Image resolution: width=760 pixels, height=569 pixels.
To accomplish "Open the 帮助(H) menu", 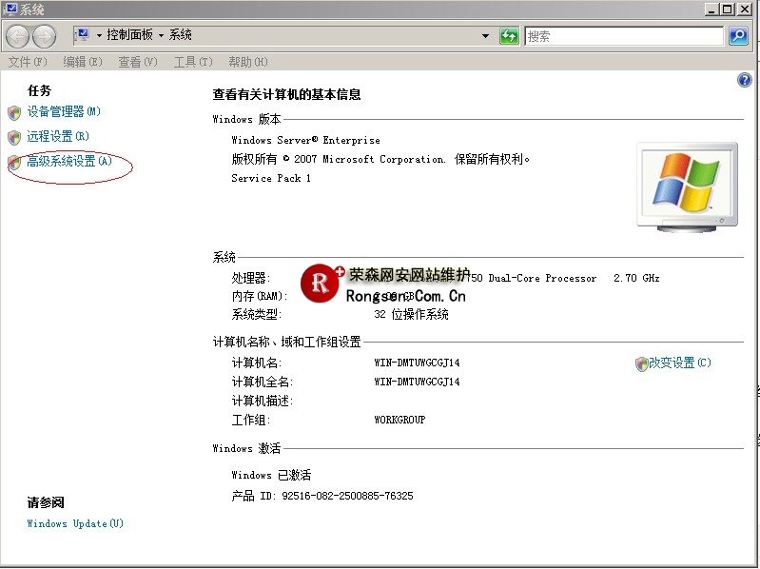I will (x=247, y=62).
